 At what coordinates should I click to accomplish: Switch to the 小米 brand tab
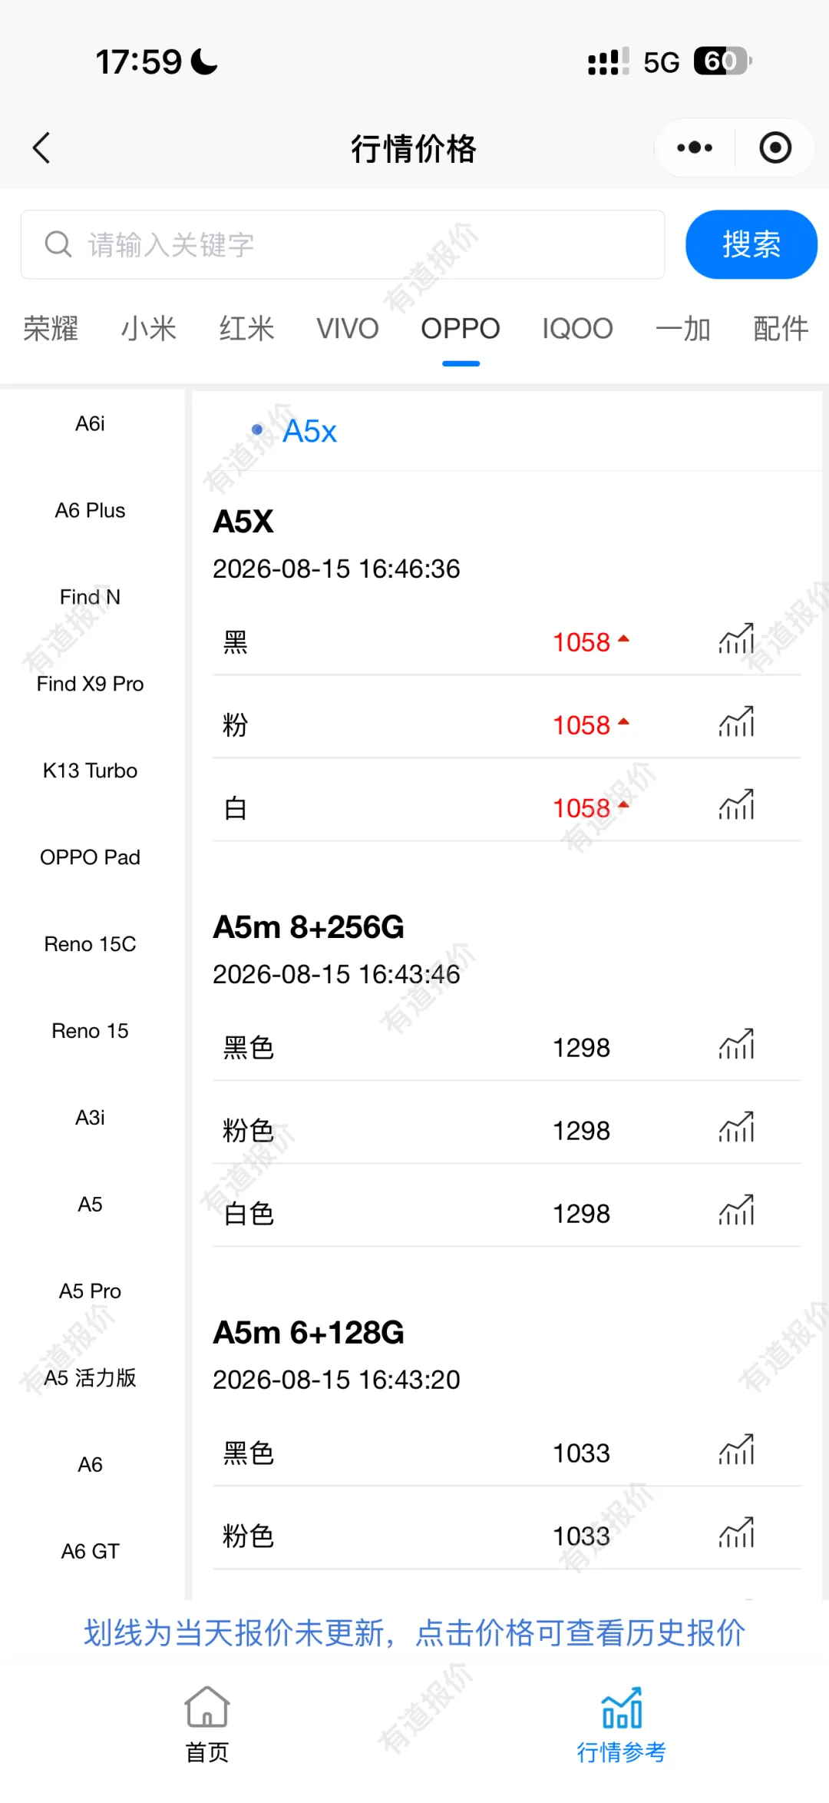coord(149,329)
